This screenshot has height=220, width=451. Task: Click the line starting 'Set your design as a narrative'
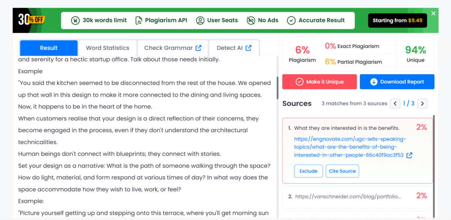coord(144,166)
